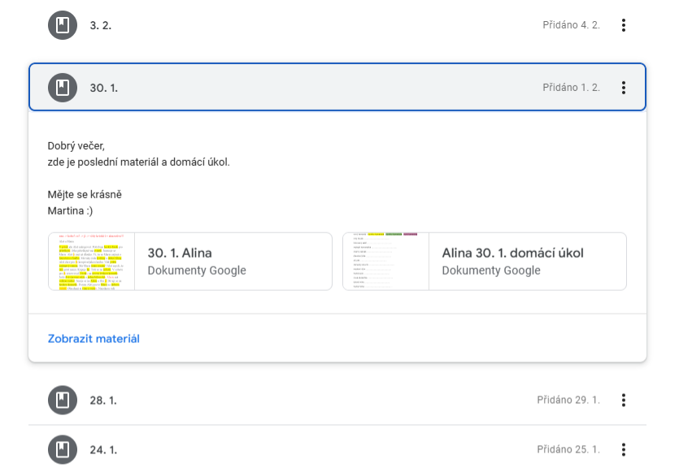Expand the 3. 2. material row
This screenshot has height=472, width=679.
pos(325,25)
